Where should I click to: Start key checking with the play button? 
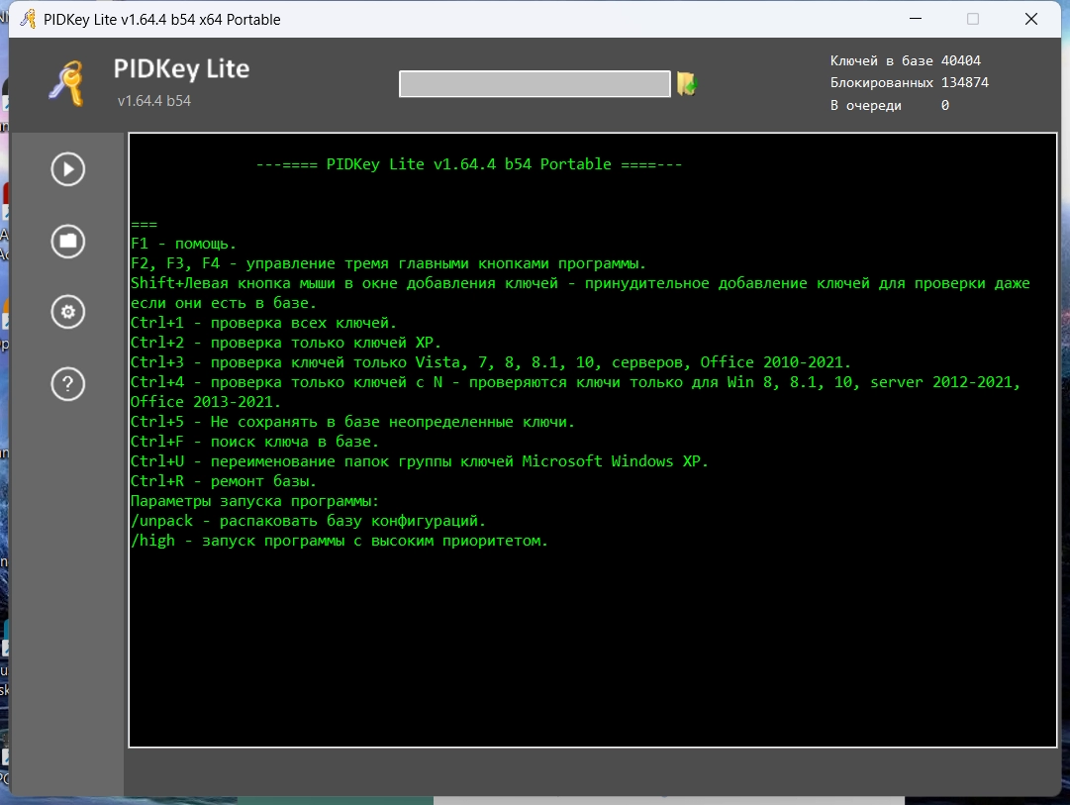click(67, 169)
